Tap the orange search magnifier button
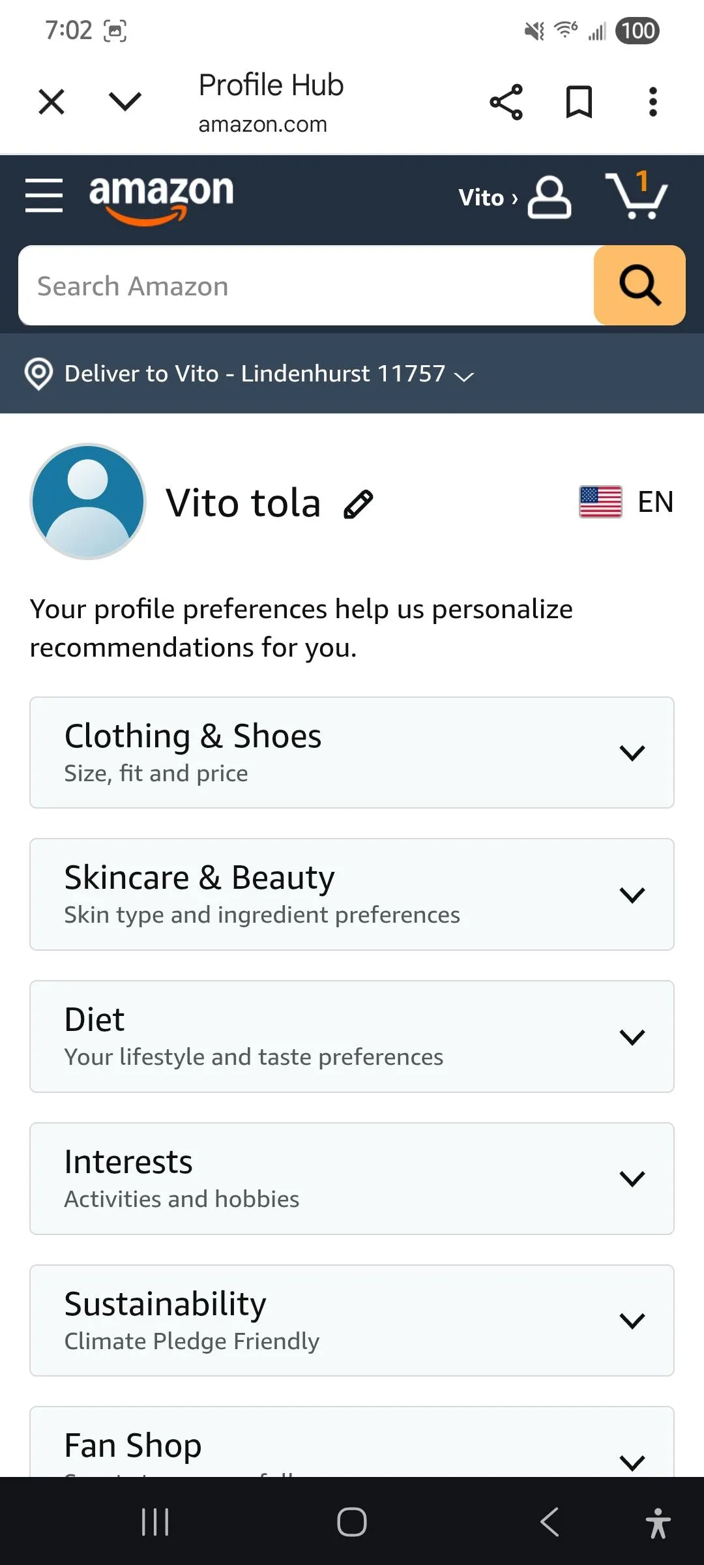 click(639, 286)
